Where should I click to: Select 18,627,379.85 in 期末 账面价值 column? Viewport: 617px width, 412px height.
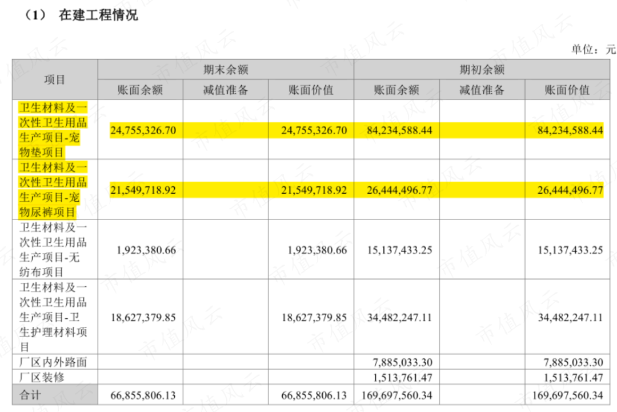(314, 317)
